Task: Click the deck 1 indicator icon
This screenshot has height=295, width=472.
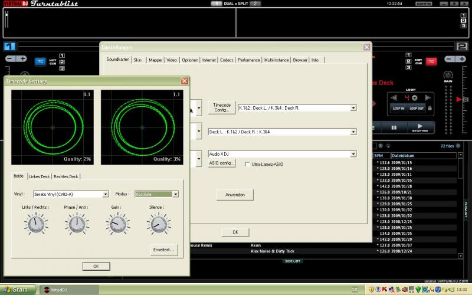Action: click(x=9, y=47)
